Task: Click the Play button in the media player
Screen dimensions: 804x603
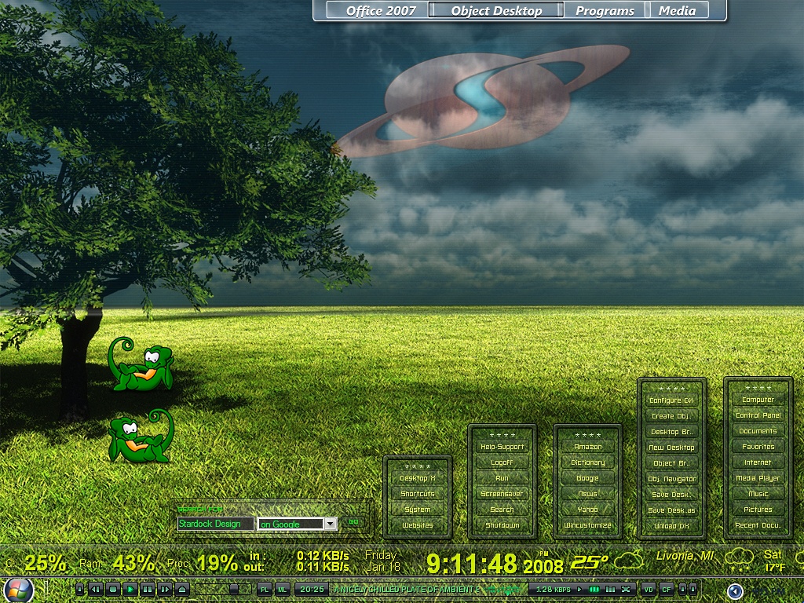Action: pos(130,589)
